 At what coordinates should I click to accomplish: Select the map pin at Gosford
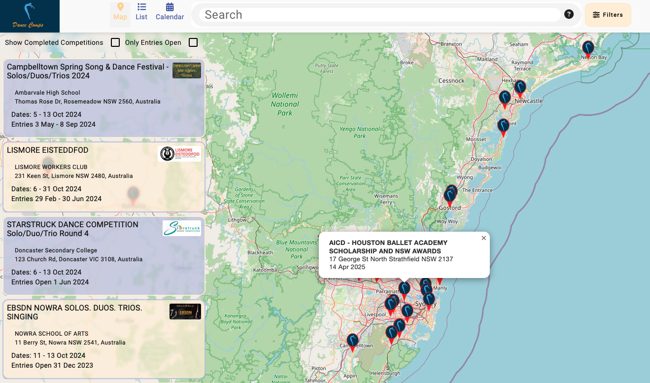pos(449,198)
